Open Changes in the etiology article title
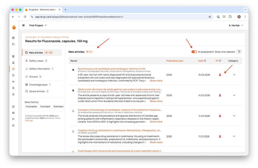Viewport: 258px width, 168px height. [x=120, y=110]
